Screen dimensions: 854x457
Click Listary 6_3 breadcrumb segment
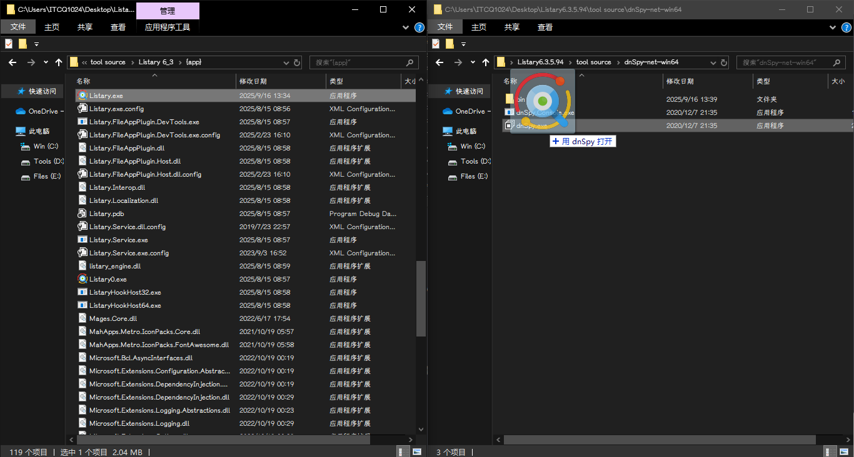tap(156, 62)
